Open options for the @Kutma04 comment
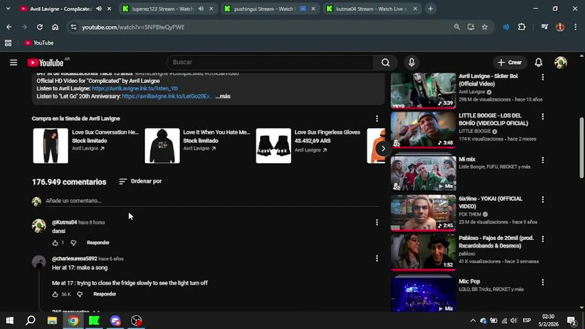 pyautogui.click(x=377, y=223)
